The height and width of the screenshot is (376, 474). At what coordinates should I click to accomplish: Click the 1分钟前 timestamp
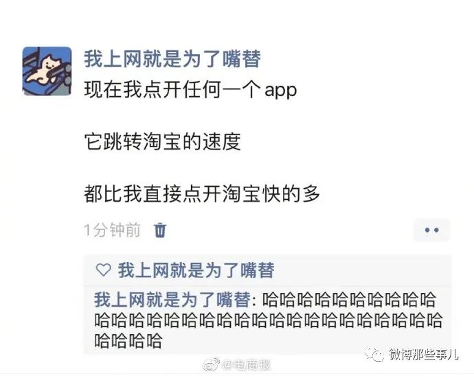tap(112, 230)
